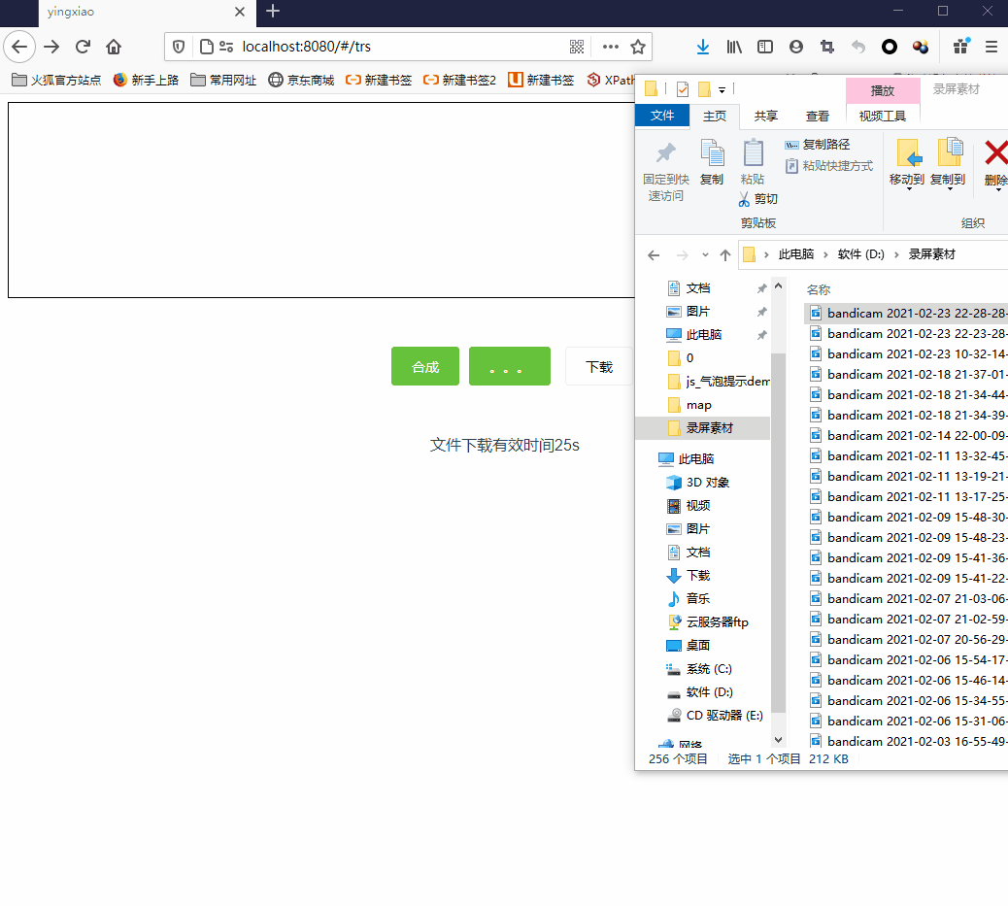Open the Firefox library icon

tap(734, 47)
